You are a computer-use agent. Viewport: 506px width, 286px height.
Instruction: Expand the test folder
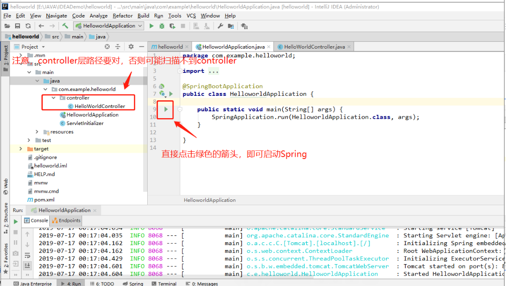coord(29,140)
